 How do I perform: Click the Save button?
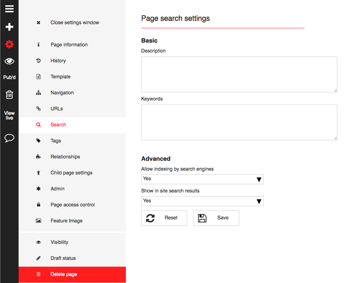tap(216, 218)
